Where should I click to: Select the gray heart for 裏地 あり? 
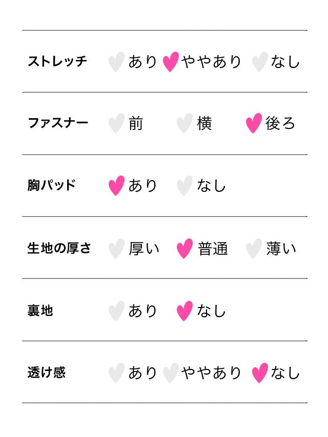(x=116, y=311)
